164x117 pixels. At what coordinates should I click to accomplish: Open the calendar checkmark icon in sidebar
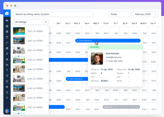pyautogui.click(x=7, y=37)
